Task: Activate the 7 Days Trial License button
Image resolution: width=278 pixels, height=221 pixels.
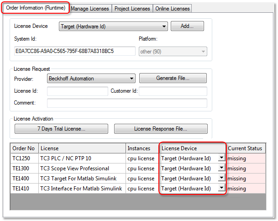Action: [61, 129]
